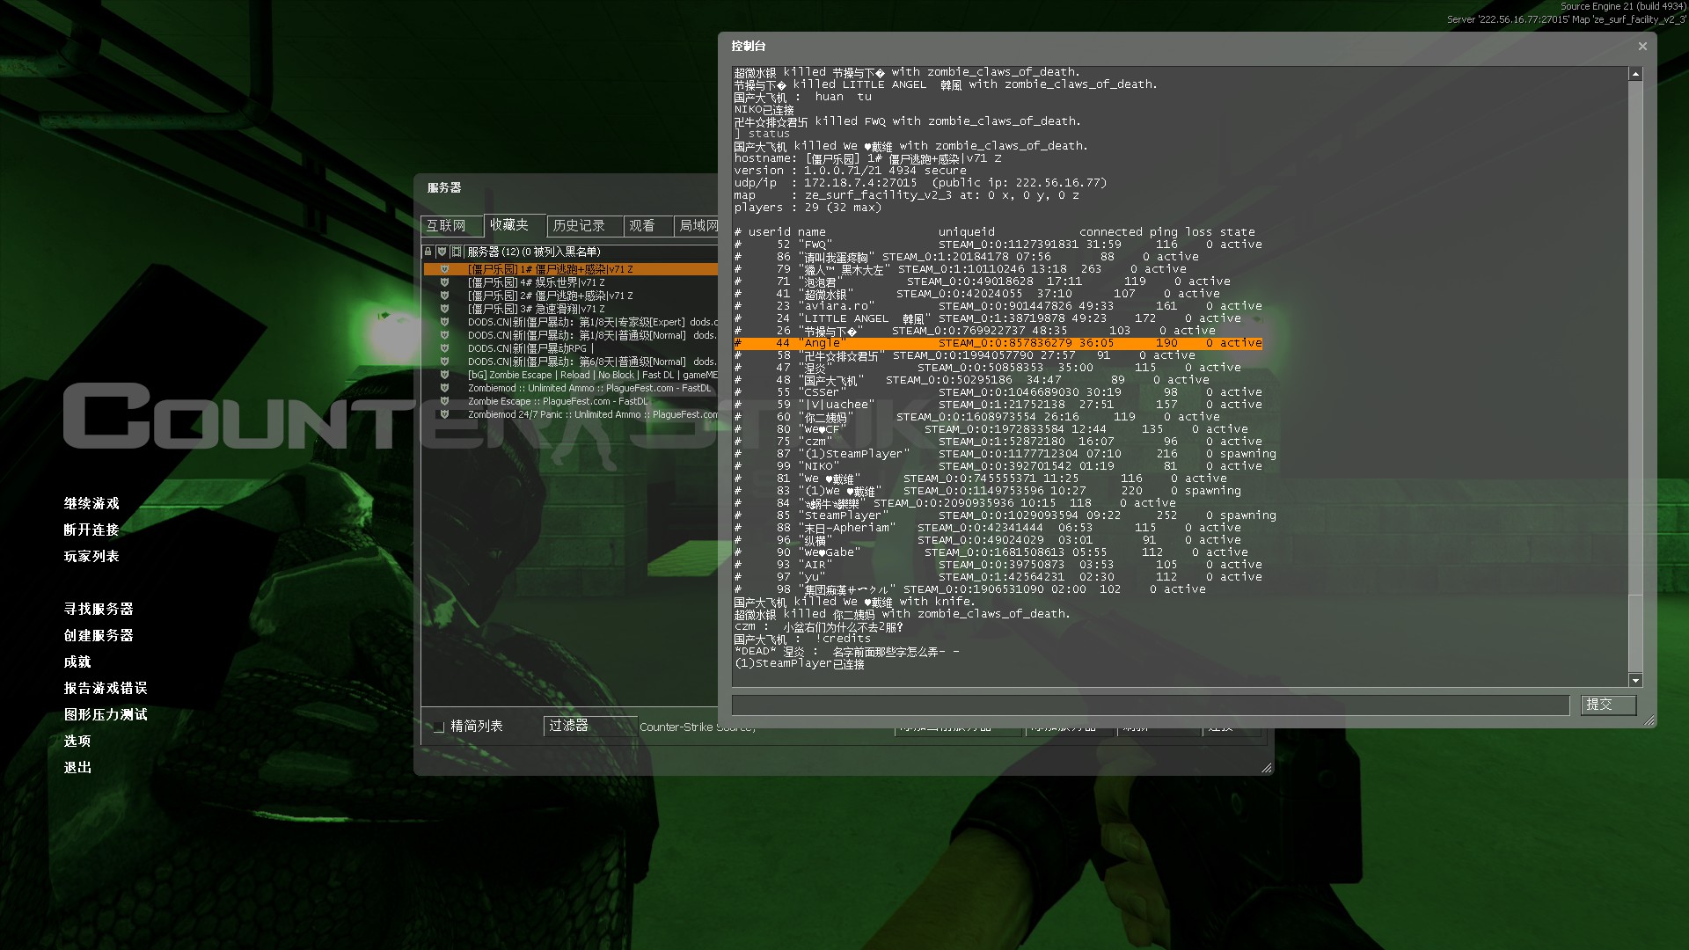Screen dimensions: 1689x950
Task: Click shield icon beside 僵尸乐园 3# 急速滑翔
Action: pos(444,309)
